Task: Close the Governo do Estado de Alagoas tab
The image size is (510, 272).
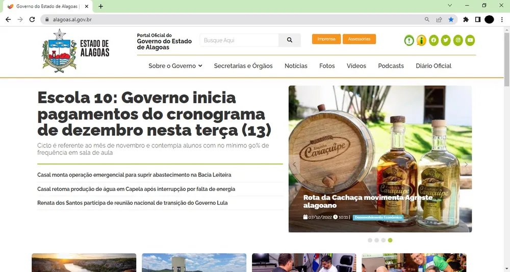Action: pyautogui.click(x=87, y=6)
